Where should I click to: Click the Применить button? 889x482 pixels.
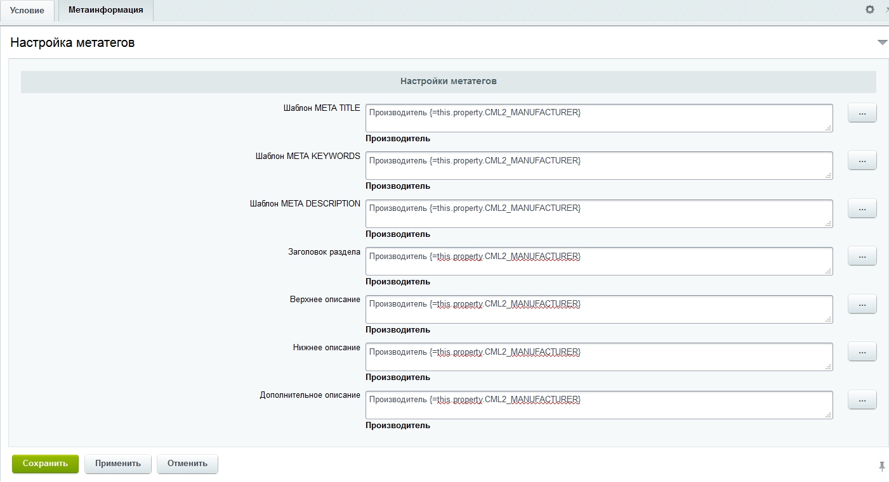coord(118,464)
